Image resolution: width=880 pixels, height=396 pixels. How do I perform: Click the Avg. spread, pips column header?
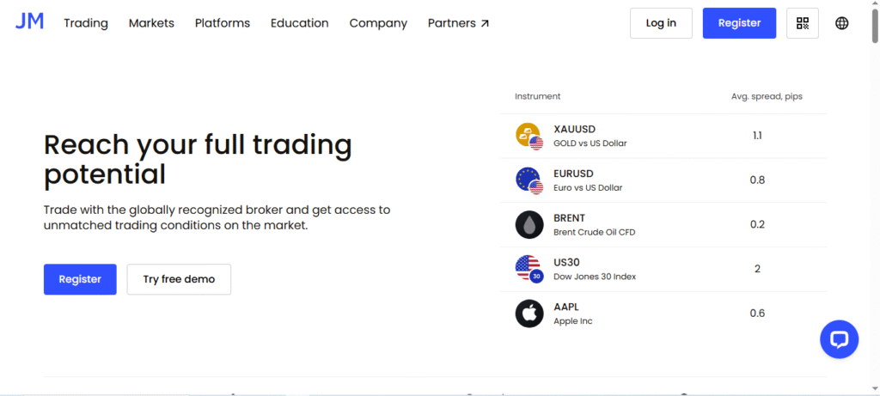point(767,96)
